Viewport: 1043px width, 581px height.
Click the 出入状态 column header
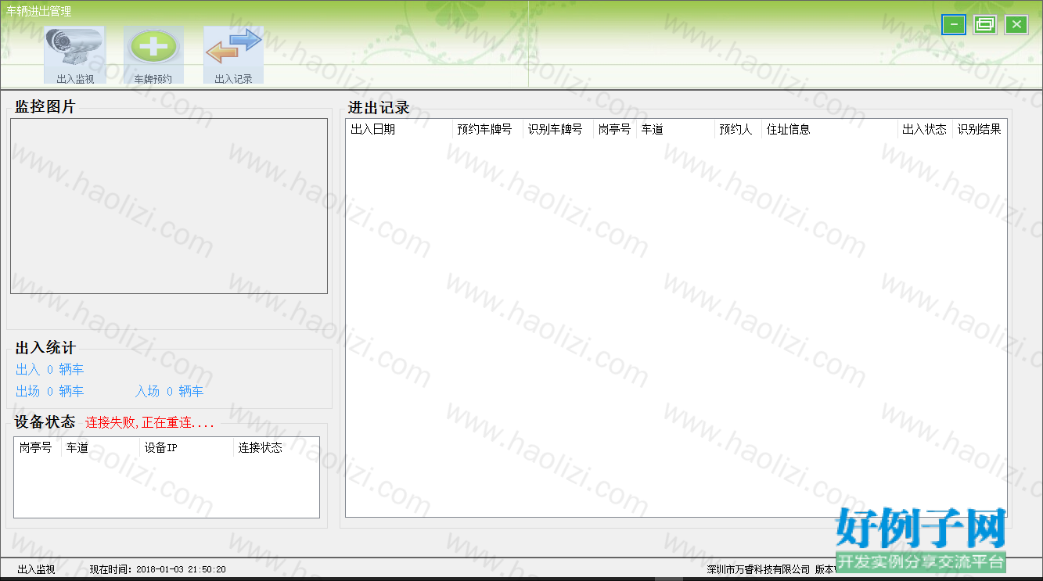click(925, 130)
